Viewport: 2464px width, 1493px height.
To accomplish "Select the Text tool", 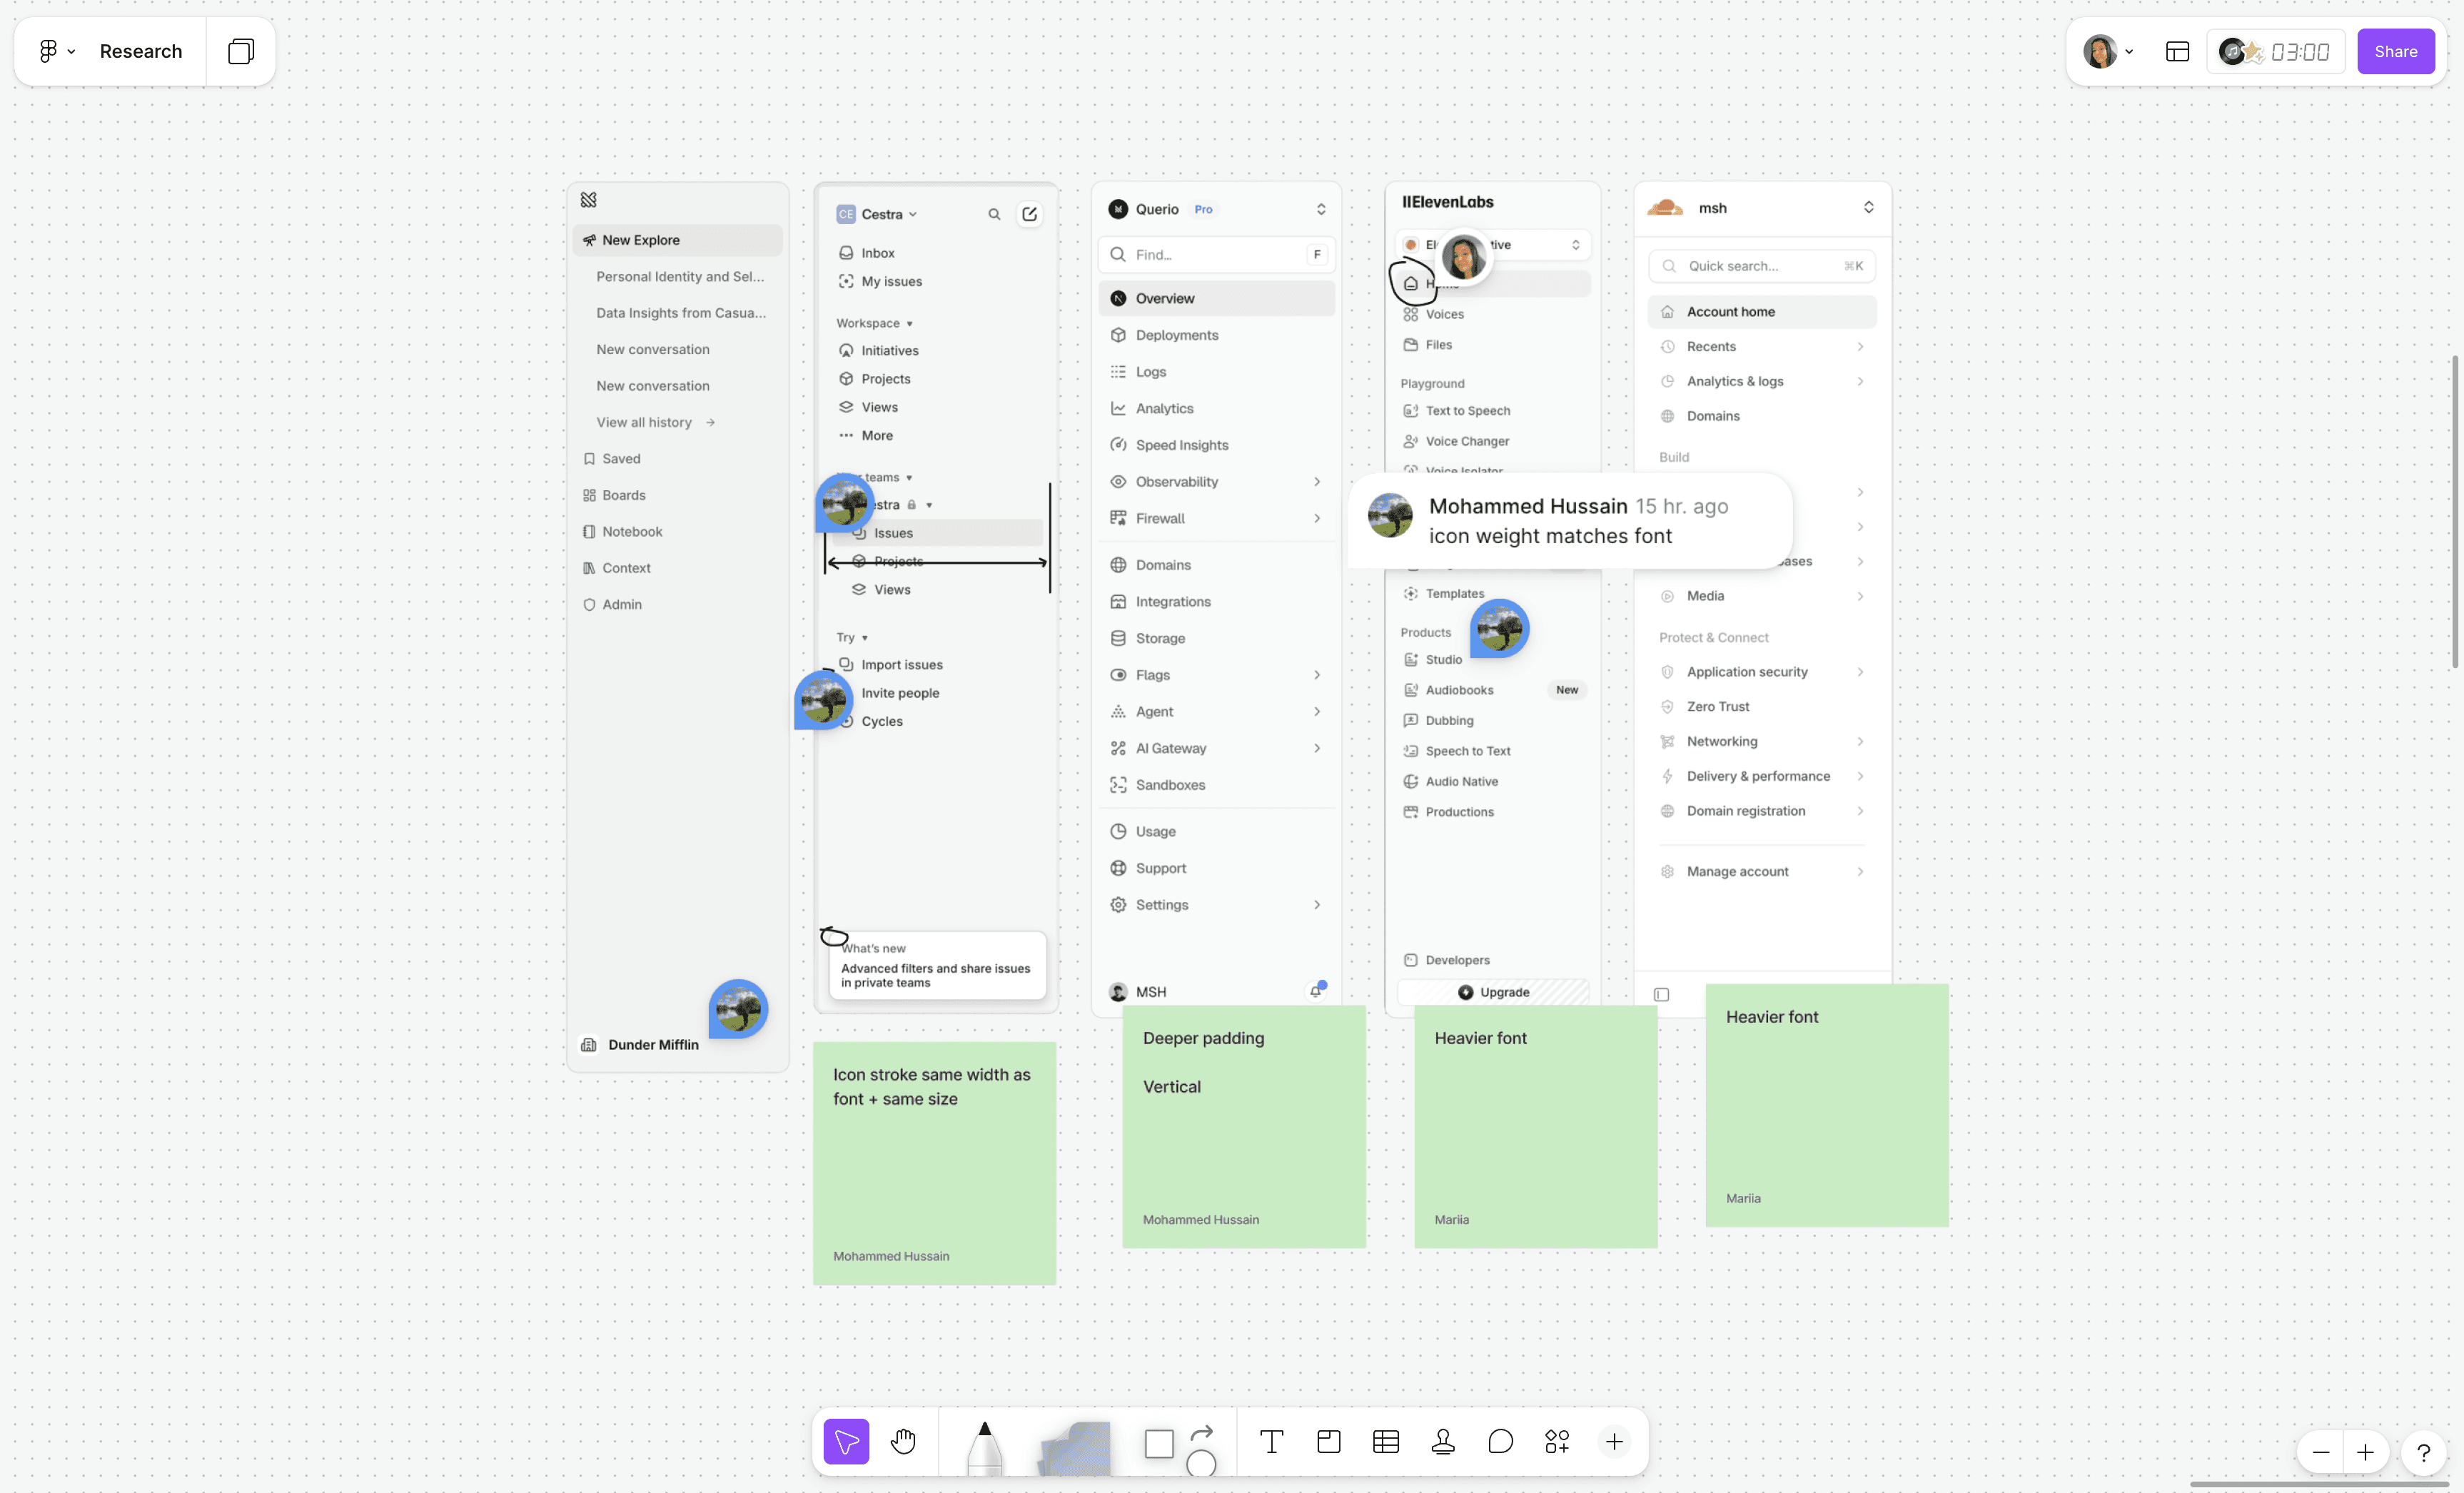I will pyautogui.click(x=1271, y=1441).
